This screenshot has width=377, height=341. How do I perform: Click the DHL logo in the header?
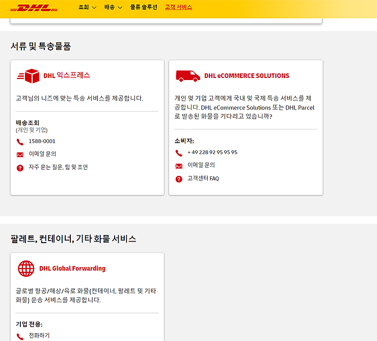tap(34, 8)
